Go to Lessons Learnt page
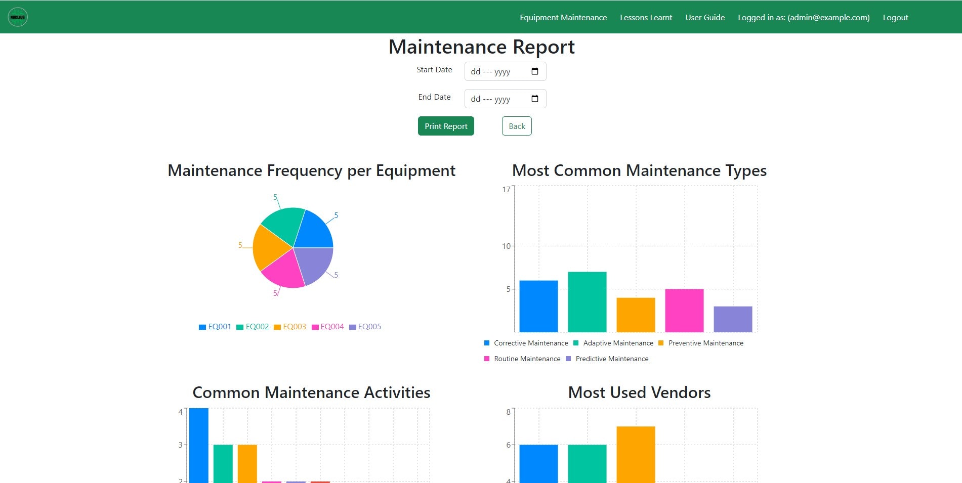The width and height of the screenshot is (962, 483). pyautogui.click(x=646, y=17)
